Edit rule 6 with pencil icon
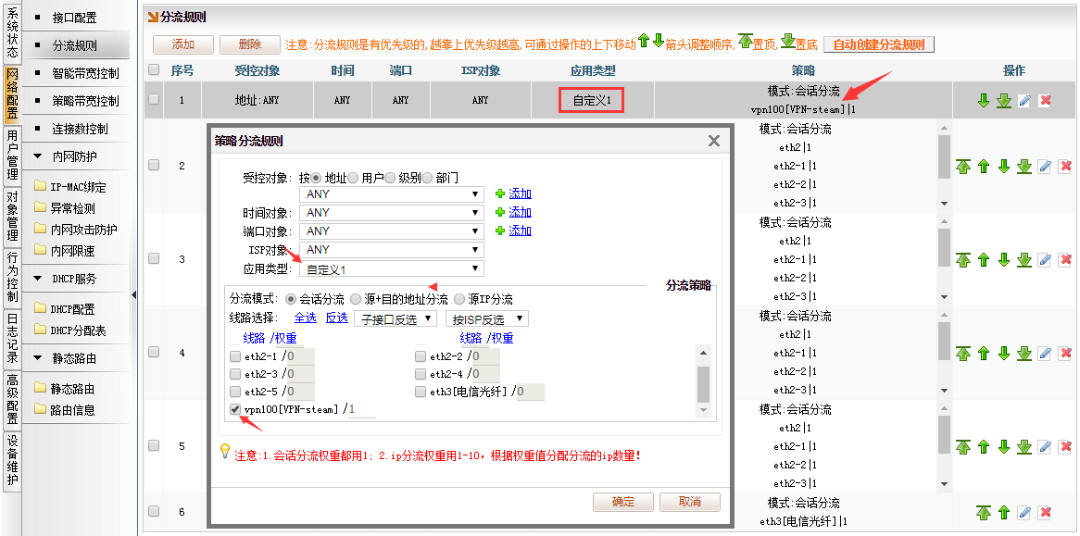The height and width of the screenshot is (536, 1080). click(x=1024, y=512)
